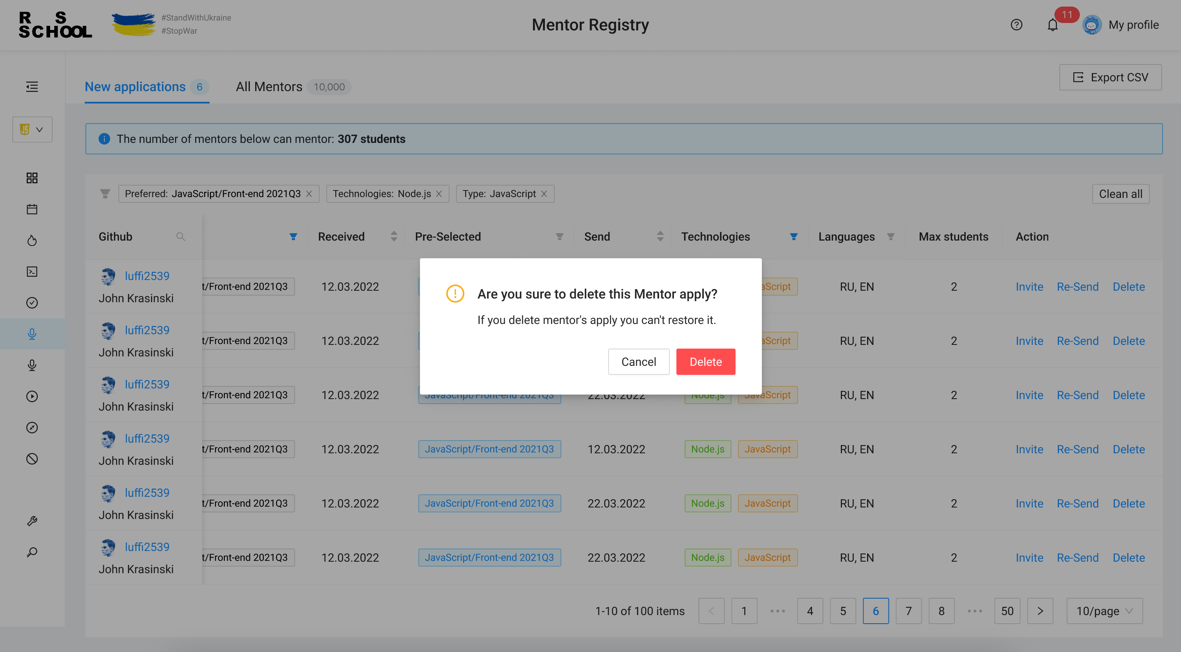The height and width of the screenshot is (652, 1181).
Task: Click the fire icon in sidebar
Action: pyautogui.click(x=32, y=241)
